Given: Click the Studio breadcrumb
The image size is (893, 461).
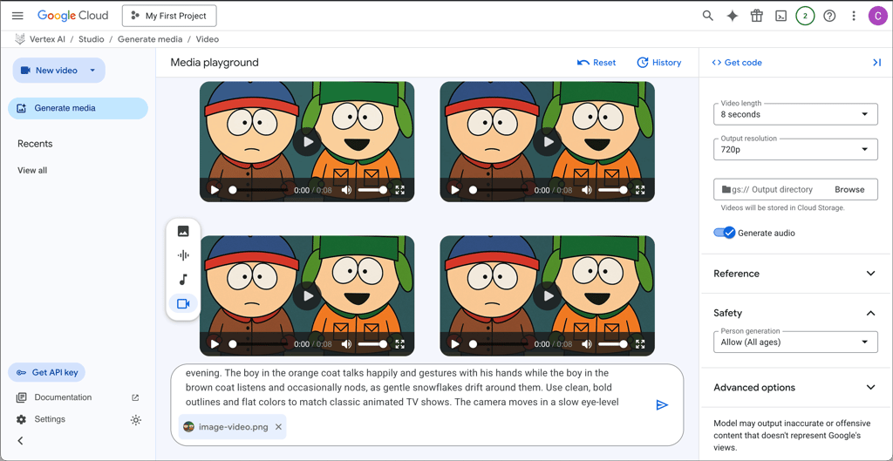Looking at the screenshot, I should point(91,39).
